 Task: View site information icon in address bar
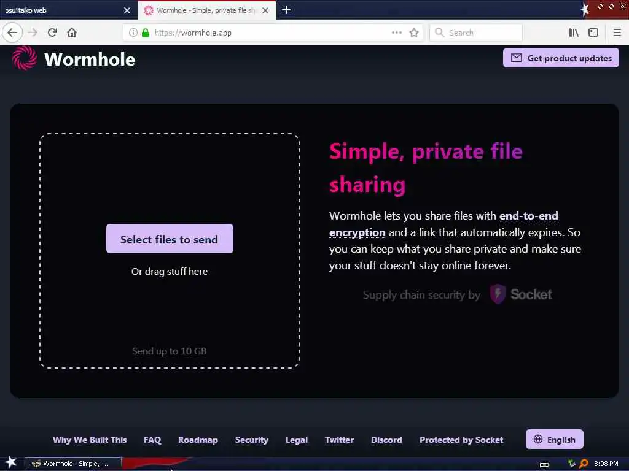click(133, 33)
